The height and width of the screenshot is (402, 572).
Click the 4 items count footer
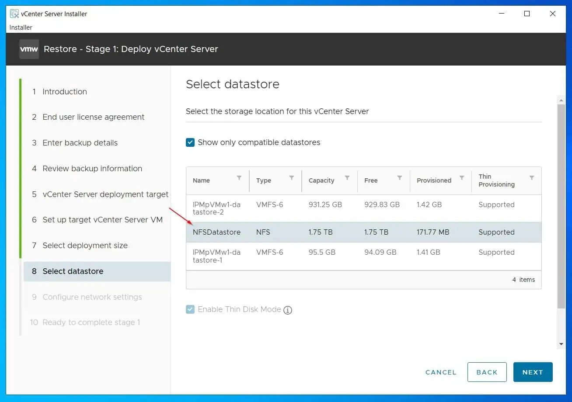tap(523, 280)
